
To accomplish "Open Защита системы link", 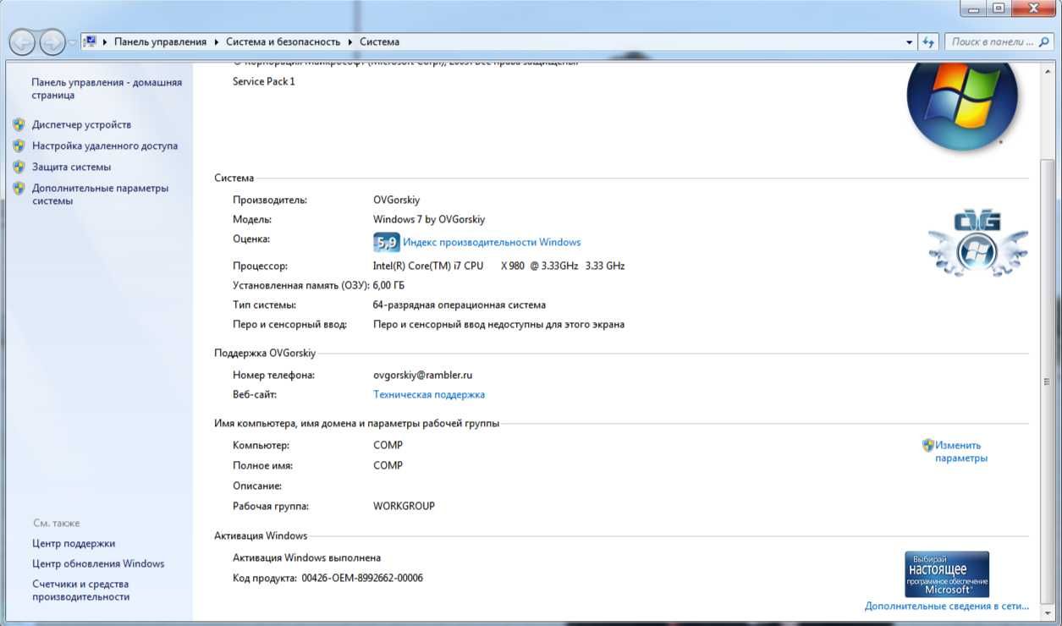I will point(71,167).
